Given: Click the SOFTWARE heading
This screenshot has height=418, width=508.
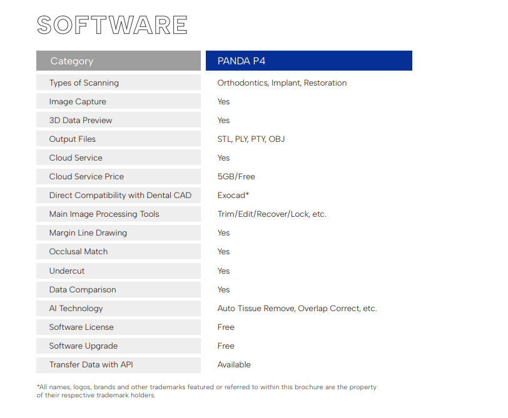Looking at the screenshot, I should point(112,25).
